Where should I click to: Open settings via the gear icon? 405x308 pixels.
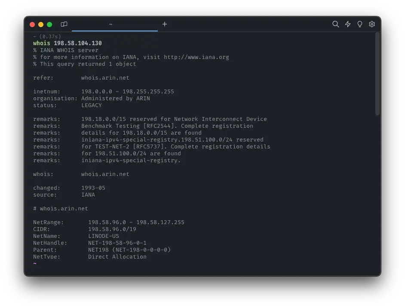click(372, 24)
